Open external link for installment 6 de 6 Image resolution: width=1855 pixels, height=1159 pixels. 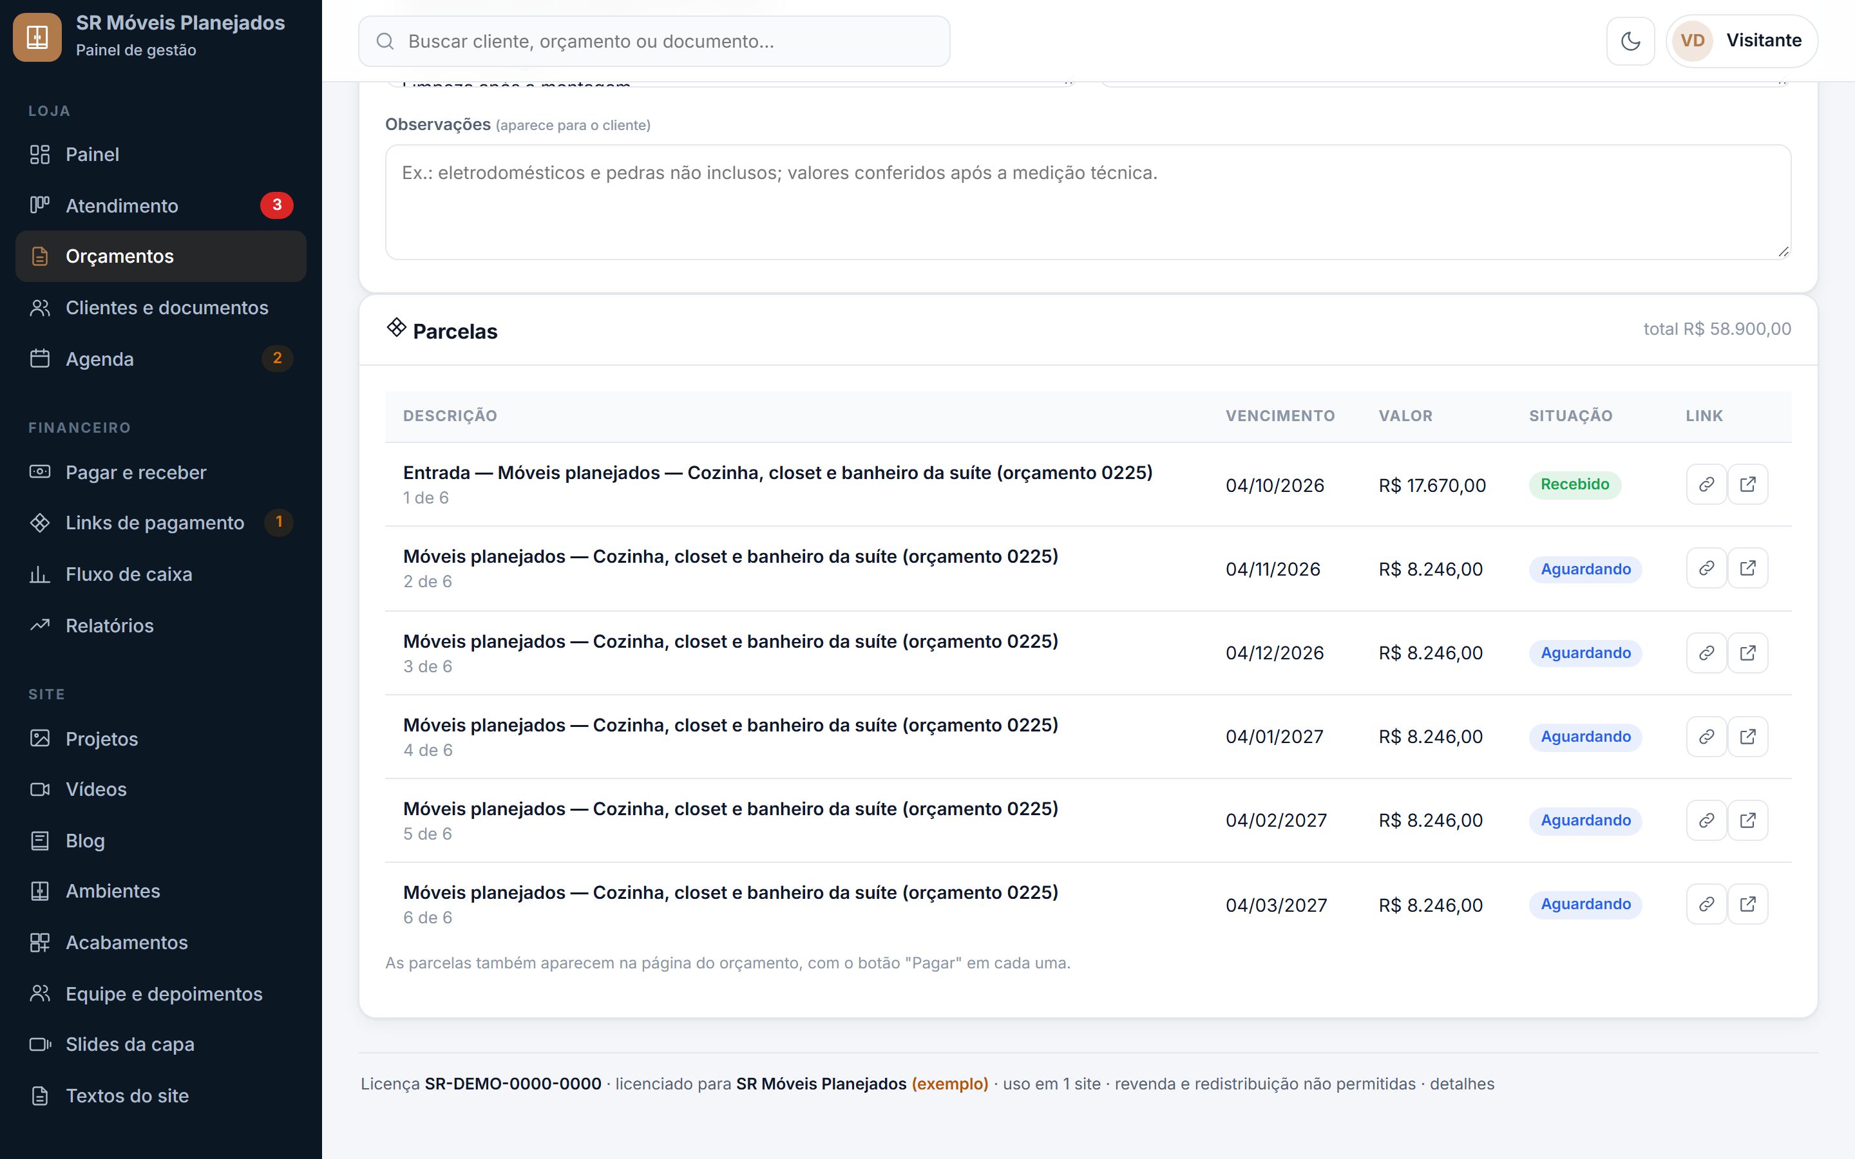point(1747,904)
